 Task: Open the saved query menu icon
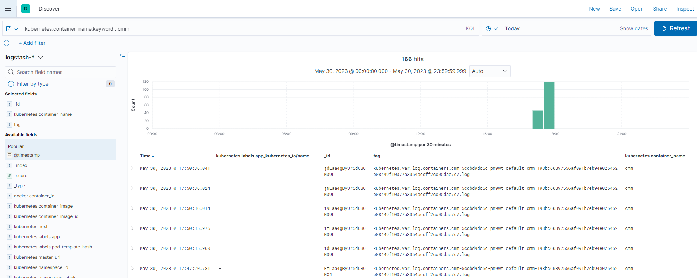pyautogui.click(x=12, y=29)
